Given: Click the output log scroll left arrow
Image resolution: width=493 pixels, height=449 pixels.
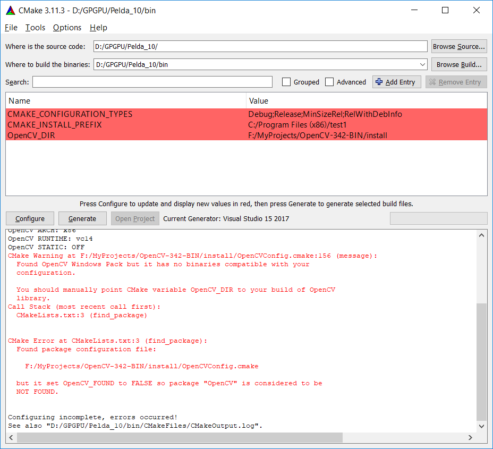Looking at the screenshot, I should tap(11, 437).
